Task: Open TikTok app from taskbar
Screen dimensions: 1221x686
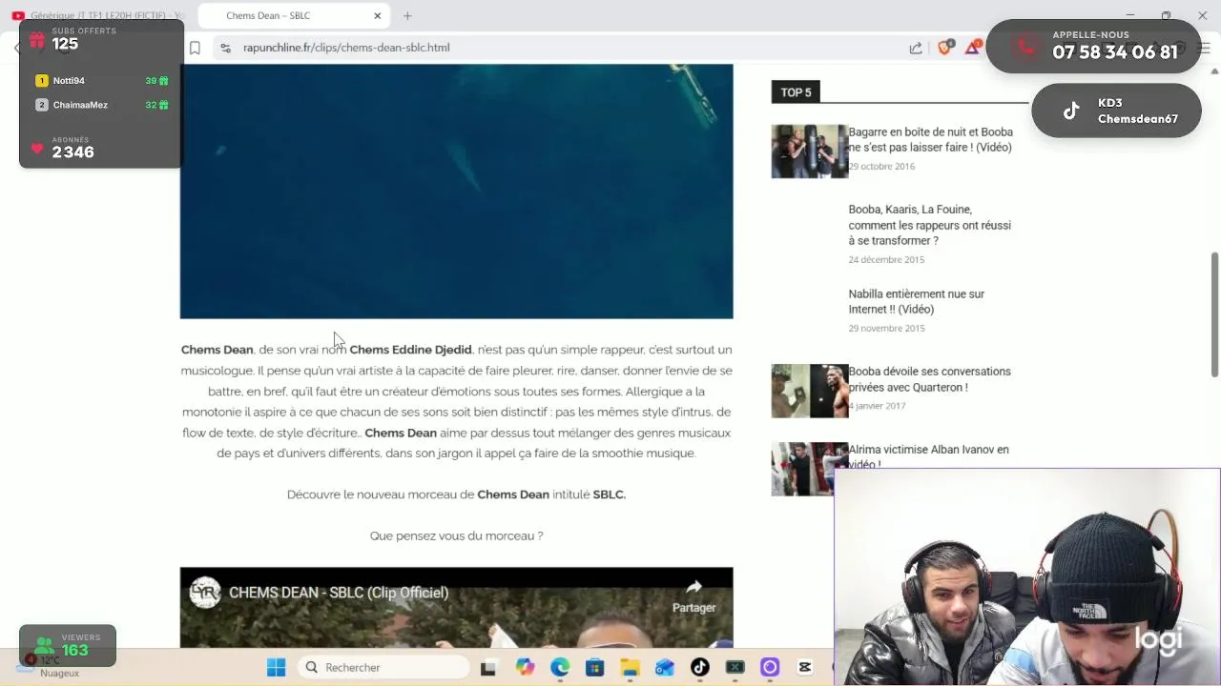Action: [700, 668]
